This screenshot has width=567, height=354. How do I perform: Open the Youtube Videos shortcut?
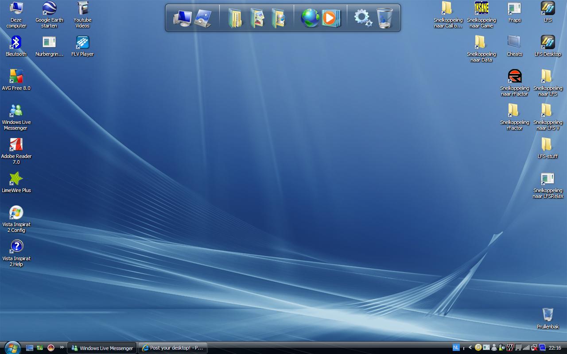(x=82, y=15)
